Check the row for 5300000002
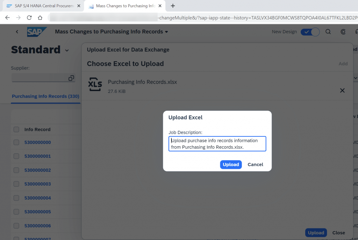 pos(16,170)
